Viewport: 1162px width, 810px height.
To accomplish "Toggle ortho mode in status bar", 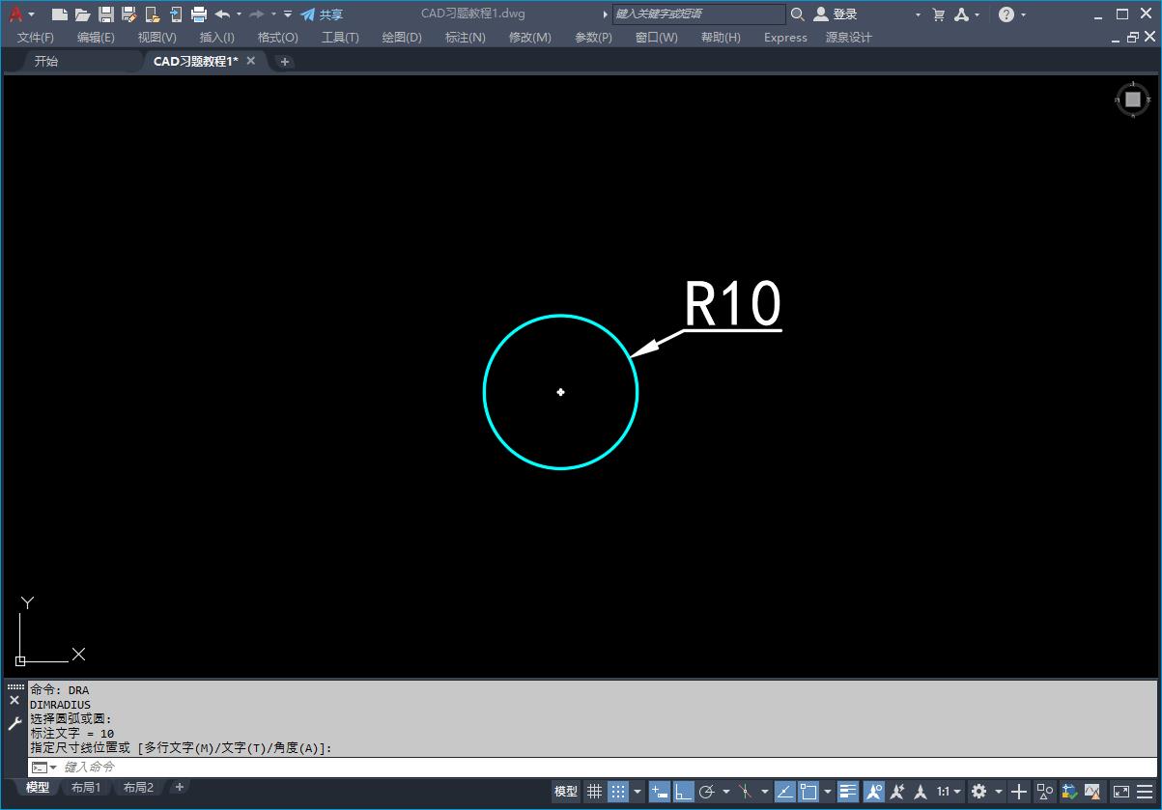I will [x=684, y=792].
